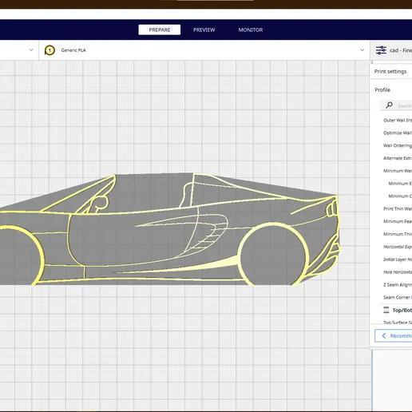
Task: Select the Outer Wall Inset setting
Action: (398, 121)
